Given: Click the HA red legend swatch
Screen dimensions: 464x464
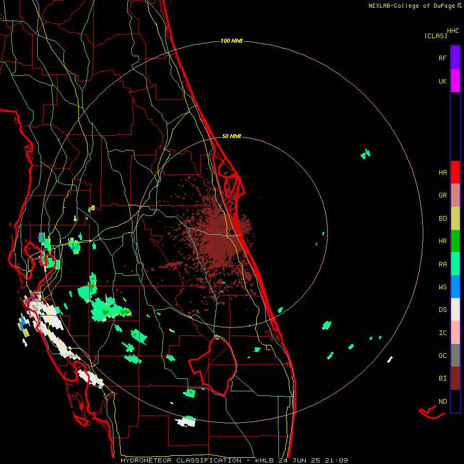Looking at the screenshot, I should click(x=455, y=172).
